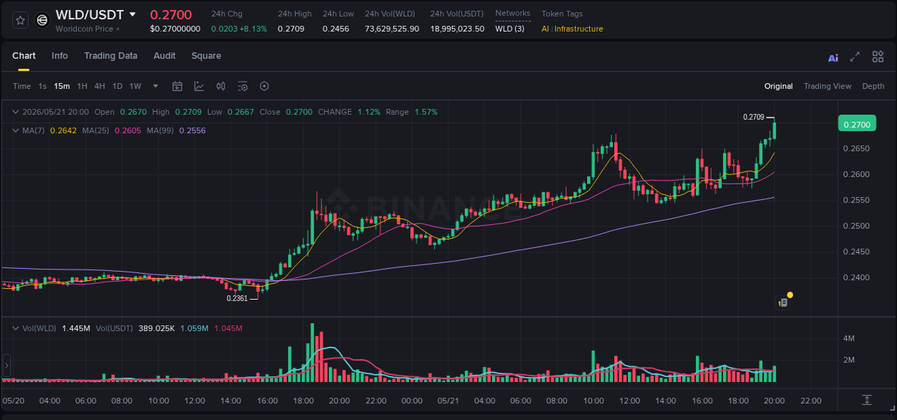Image resolution: width=897 pixels, height=420 pixels.
Task: Click the green 0.2700 current price tag
Action: tap(857, 125)
